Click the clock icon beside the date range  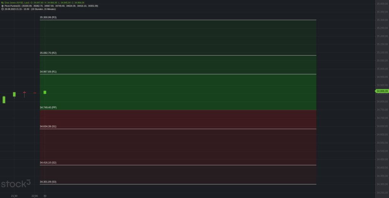pyautogui.click(x=2, y=9)
